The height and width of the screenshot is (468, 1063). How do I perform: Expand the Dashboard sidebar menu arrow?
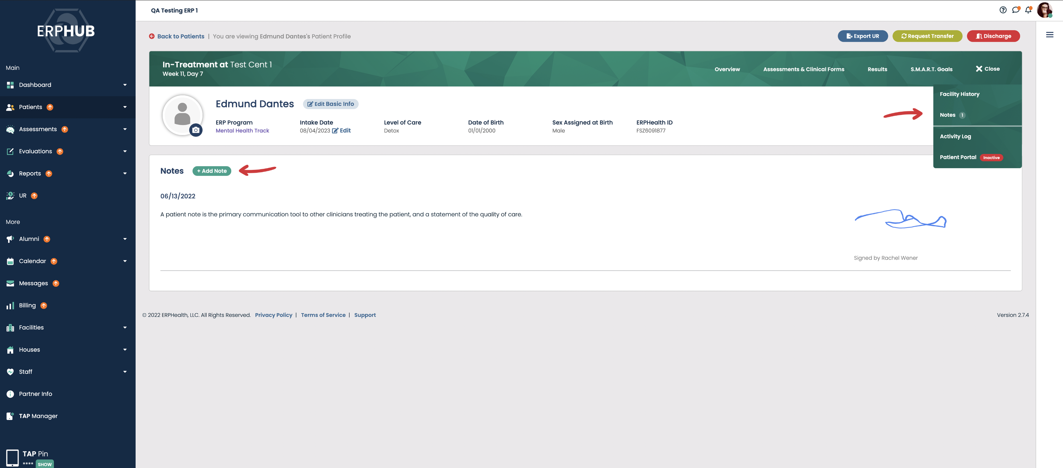coord(125,85)
